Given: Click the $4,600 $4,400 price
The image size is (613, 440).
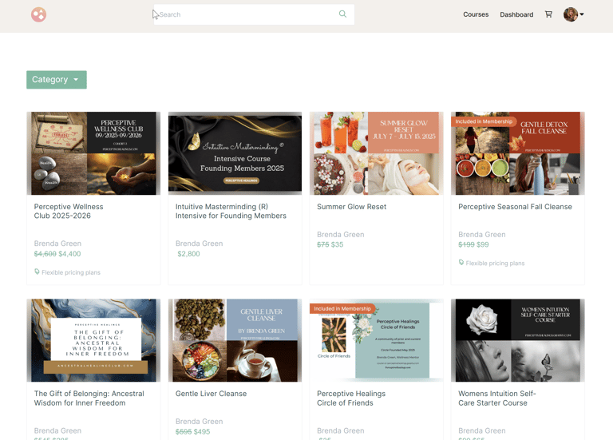Looking at the screenshot, I should (57, 254).
